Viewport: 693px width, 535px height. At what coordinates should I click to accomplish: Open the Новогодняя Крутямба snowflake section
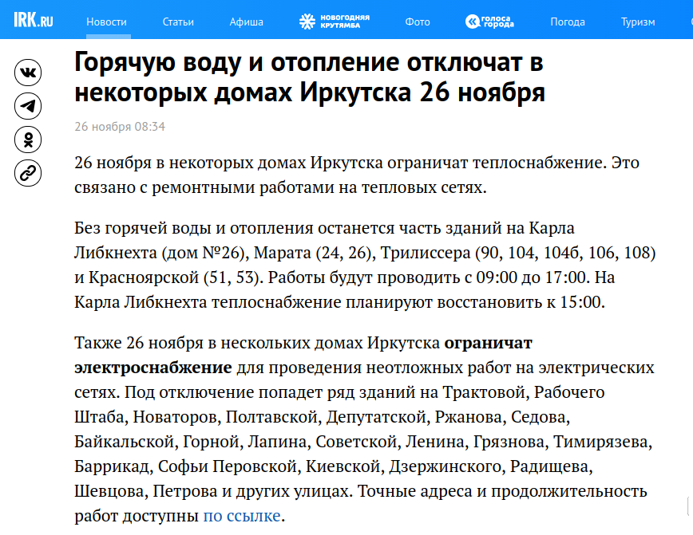pos(334,22)
